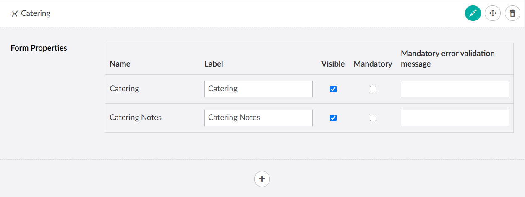
Task: Click the Mandatory column header
Action: (x=373, y=64)
